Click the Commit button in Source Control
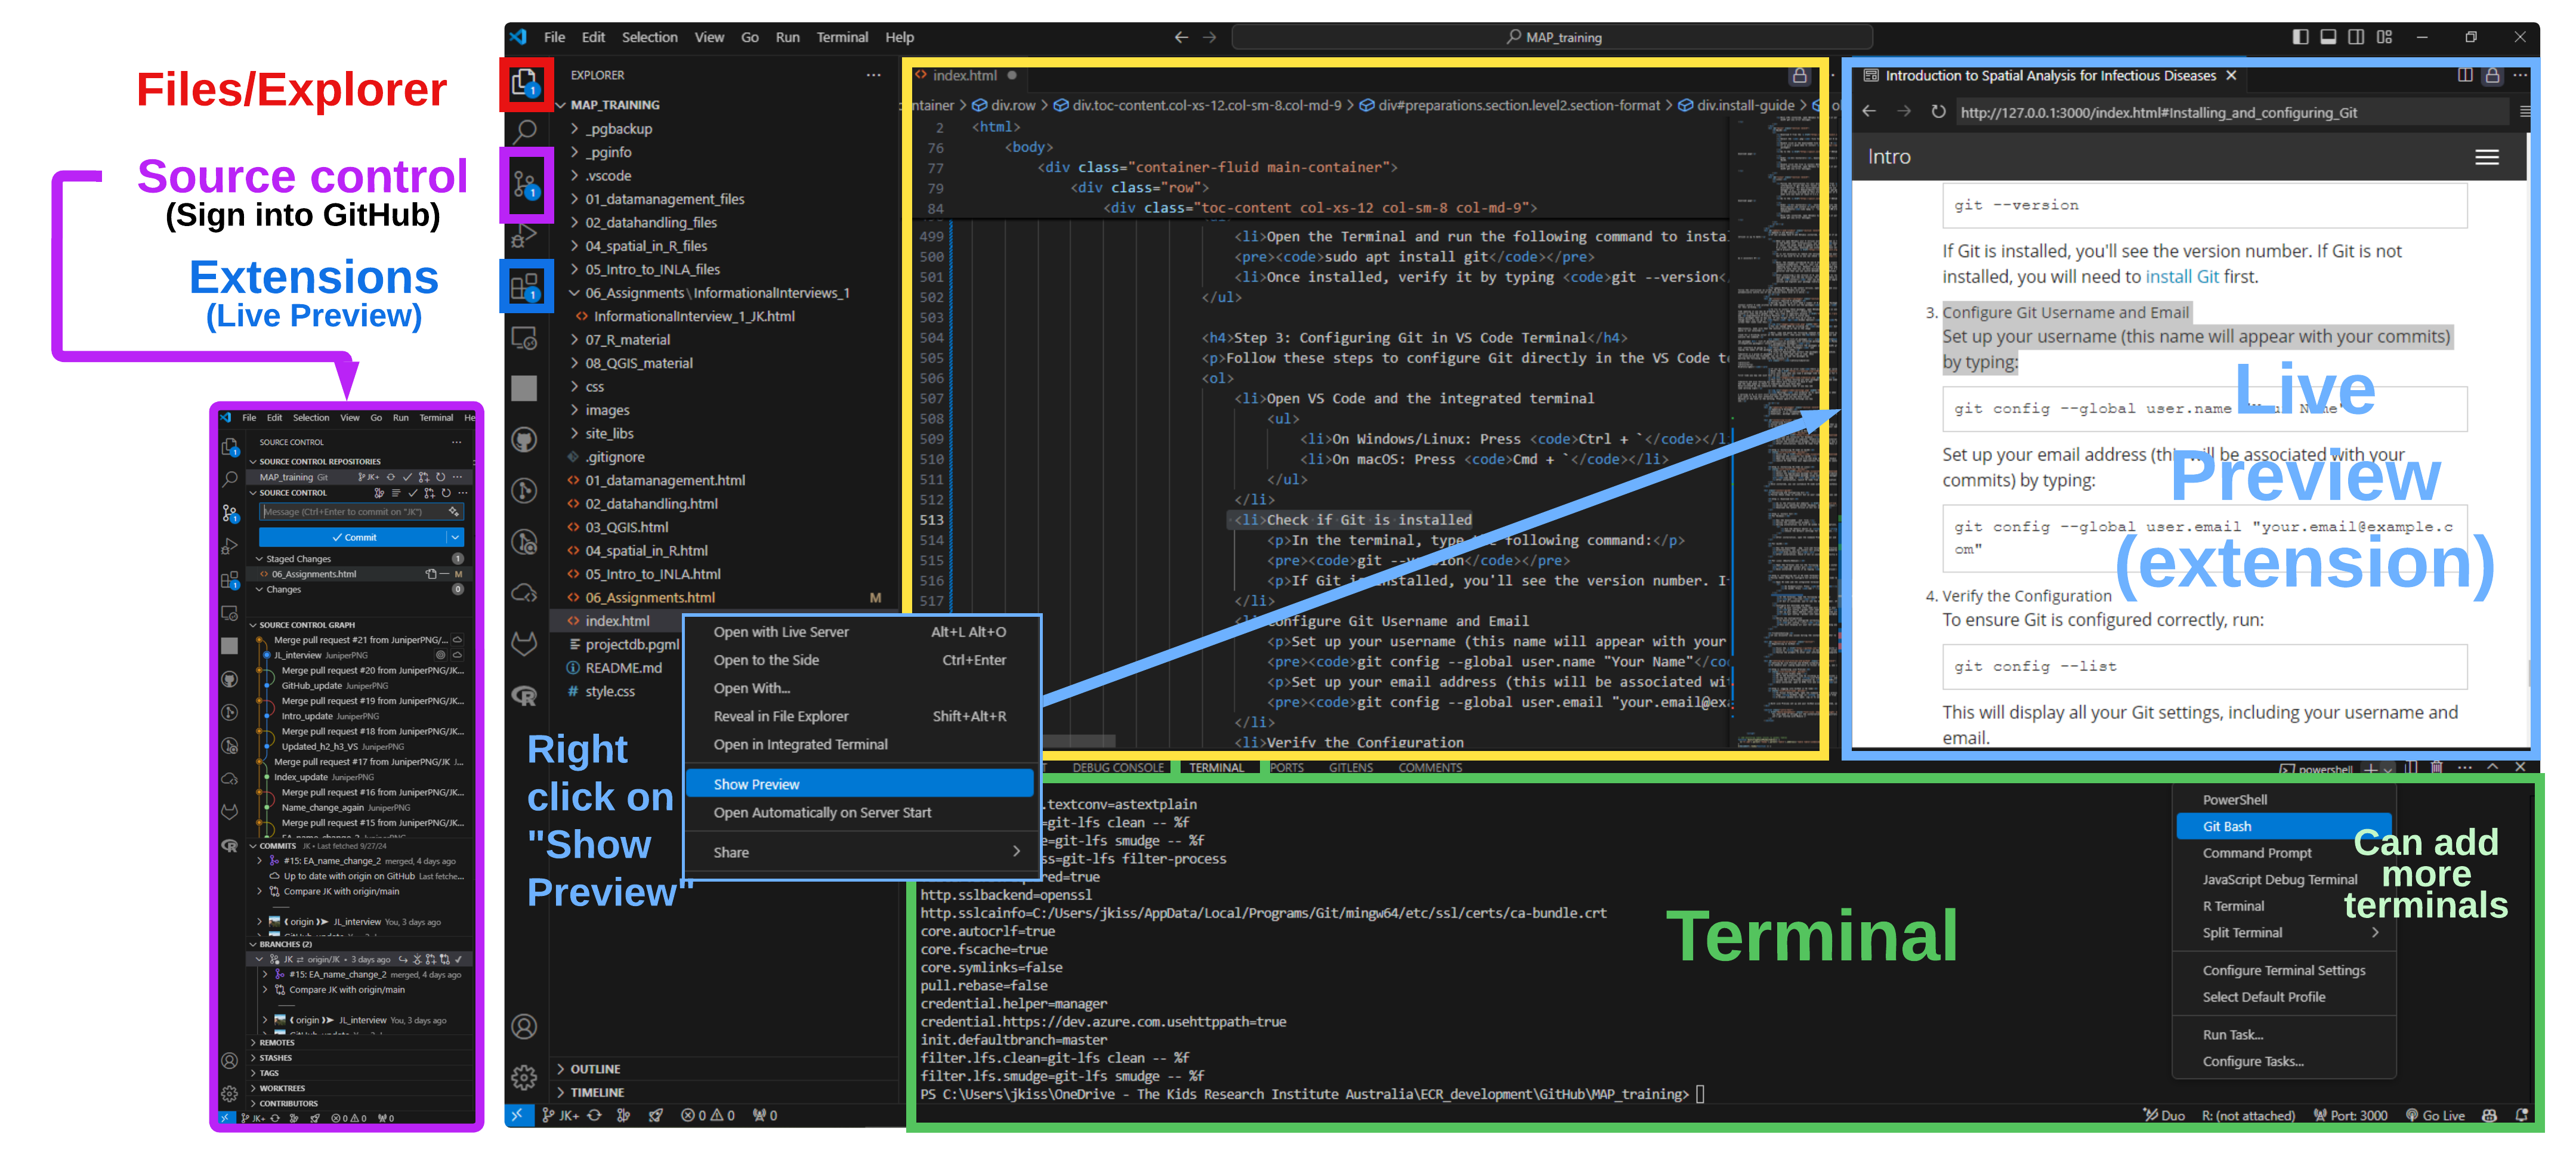The image size is (2576, 1159). (x=354, y=538)
